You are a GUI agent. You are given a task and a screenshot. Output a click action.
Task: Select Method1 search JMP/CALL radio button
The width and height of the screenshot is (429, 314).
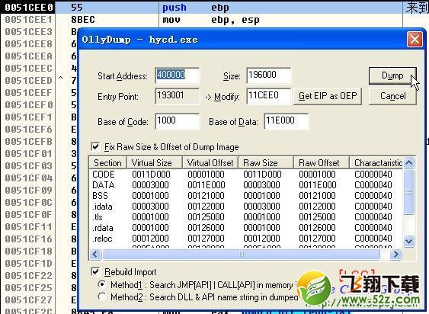[102, 284]
